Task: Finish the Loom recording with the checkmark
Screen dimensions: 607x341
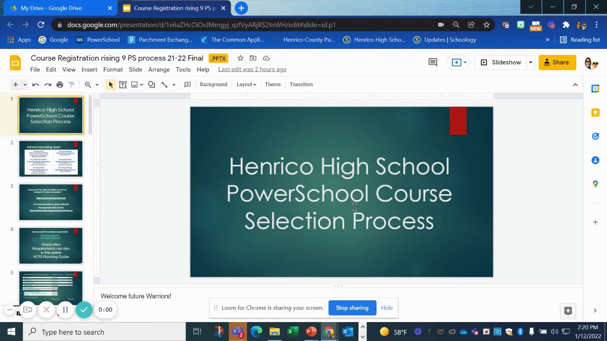Action: [x=84, y=310]
